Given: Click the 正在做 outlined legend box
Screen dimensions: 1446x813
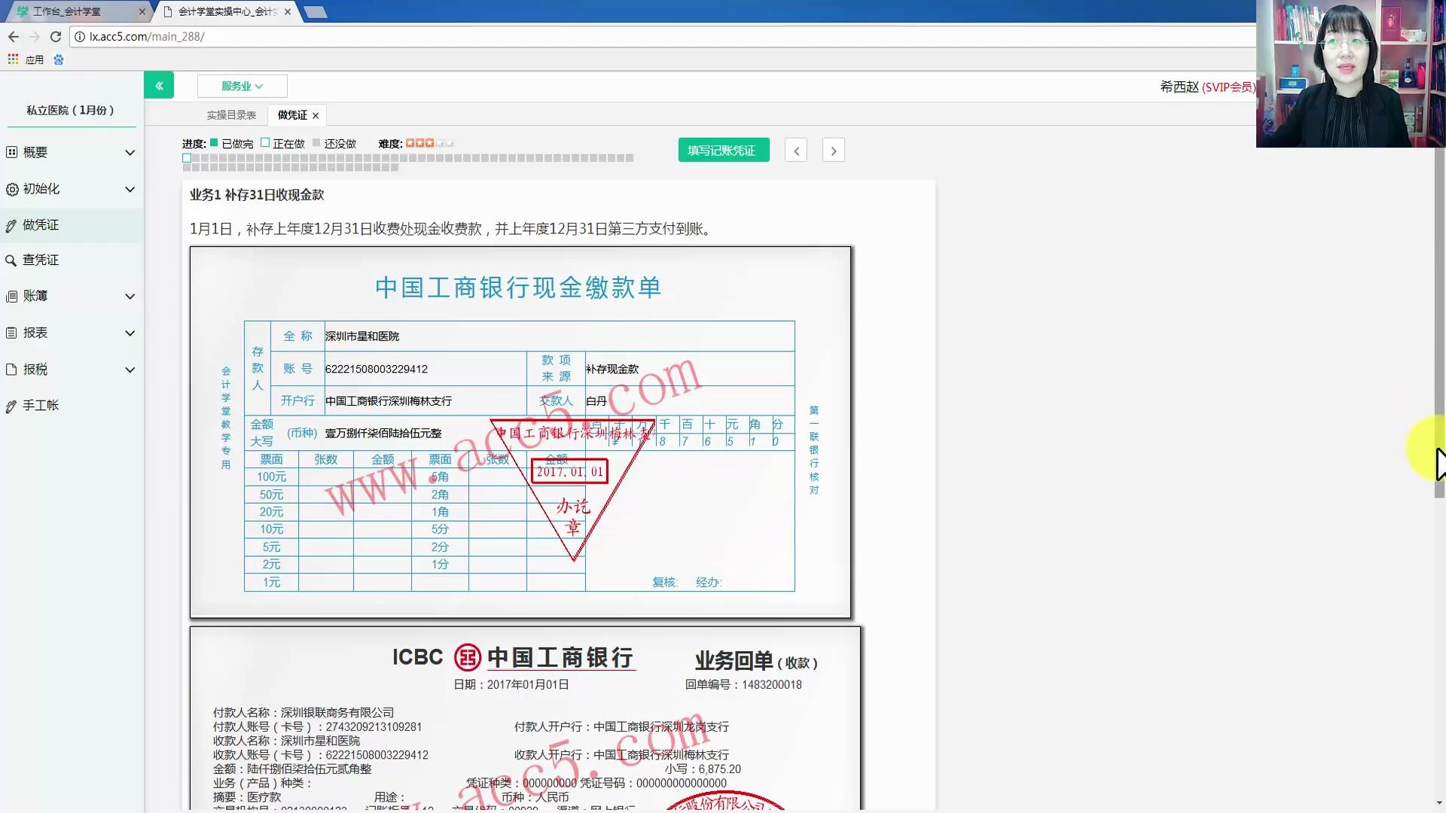Looking at the screenshot, I should point(265,142).
